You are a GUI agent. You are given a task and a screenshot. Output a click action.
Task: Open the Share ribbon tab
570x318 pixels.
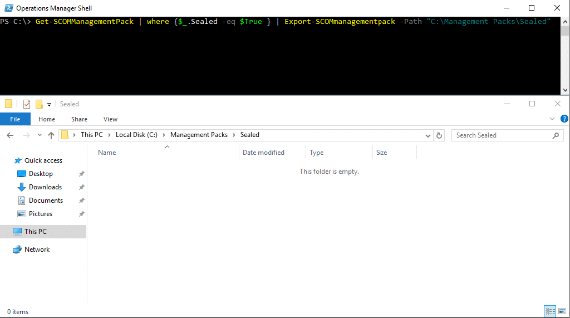click(79, 119)
